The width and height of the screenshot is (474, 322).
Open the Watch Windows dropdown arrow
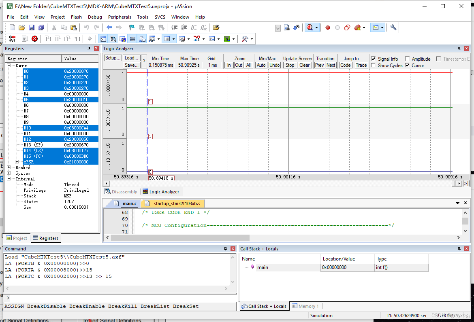(x=158, y=39)
